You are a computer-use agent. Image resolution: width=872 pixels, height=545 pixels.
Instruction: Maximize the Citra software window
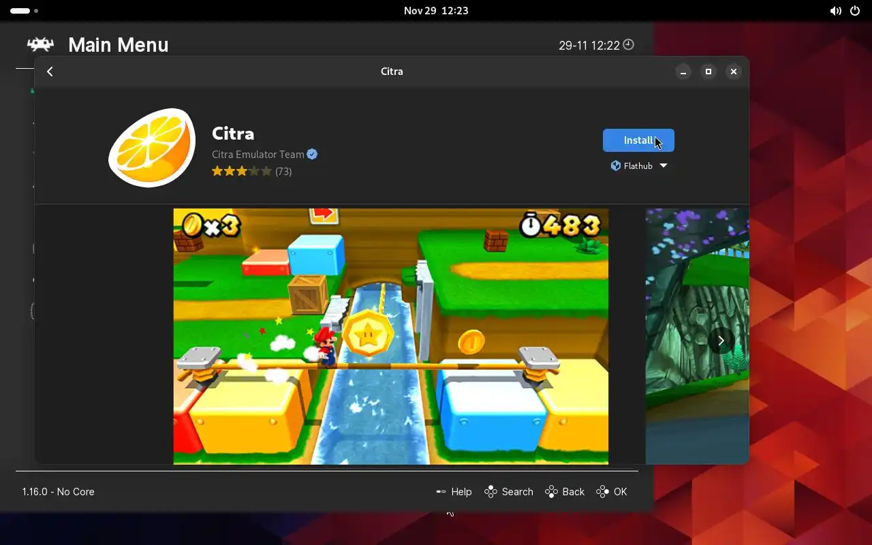coord(708,72)
